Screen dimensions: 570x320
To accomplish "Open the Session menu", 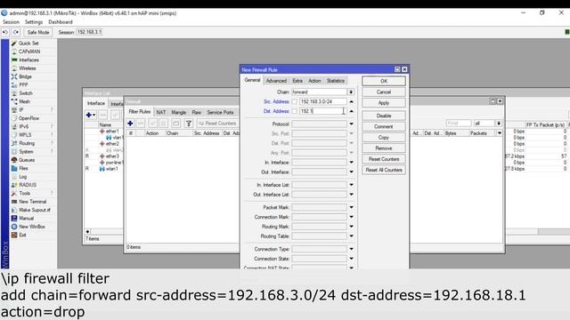I will pos(11,22).
